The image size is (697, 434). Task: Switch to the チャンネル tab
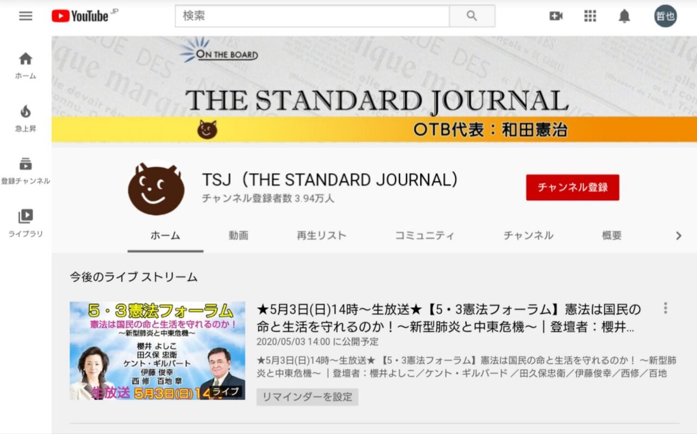[528, 236]
